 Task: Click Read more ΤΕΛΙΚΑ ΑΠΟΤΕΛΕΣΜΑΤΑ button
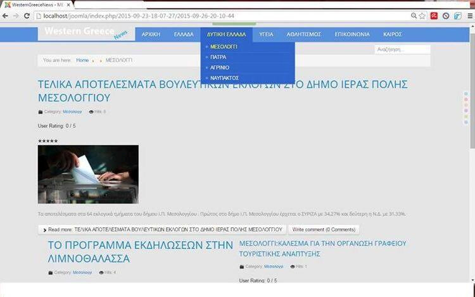coord(161,229)
